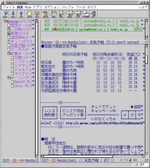150x168 pixels.
Task: Compose New message with toolbar icon
Action: tap(62, 14)
